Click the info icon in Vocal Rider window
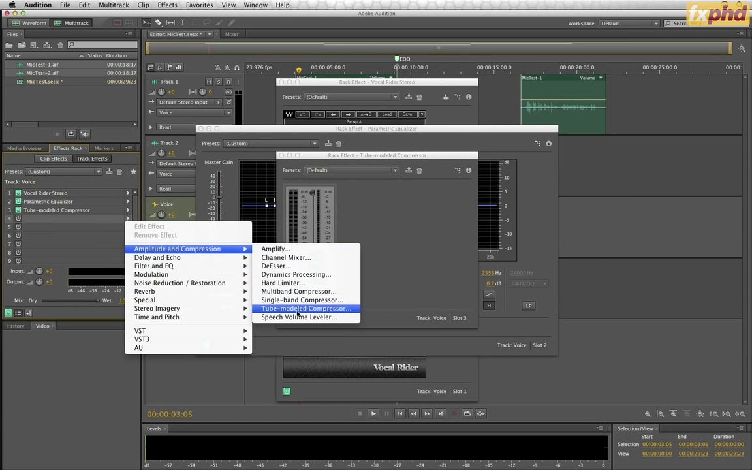The height and width of the screenshot is (470, 752). 468,97
